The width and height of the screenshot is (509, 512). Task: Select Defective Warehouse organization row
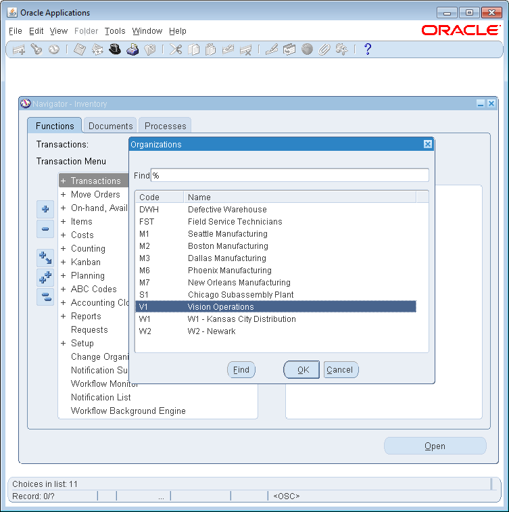[276, 210]
